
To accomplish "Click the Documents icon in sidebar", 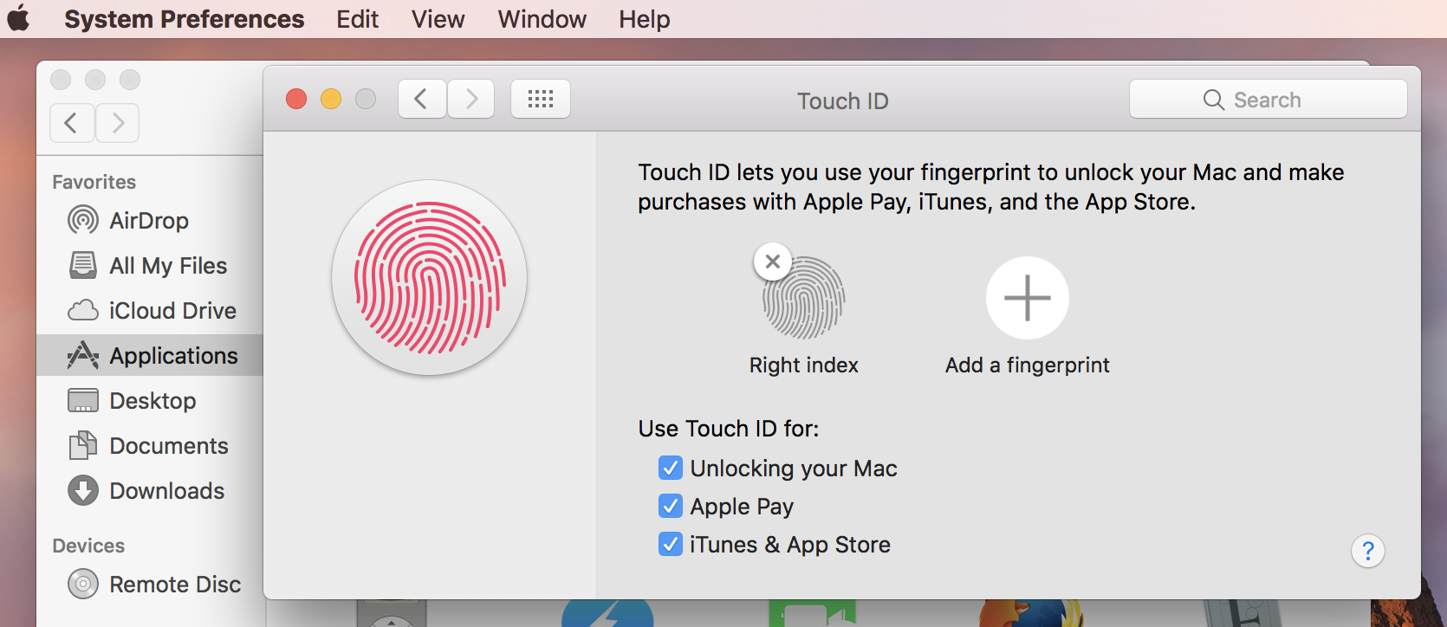I will (x=83, y=445).
